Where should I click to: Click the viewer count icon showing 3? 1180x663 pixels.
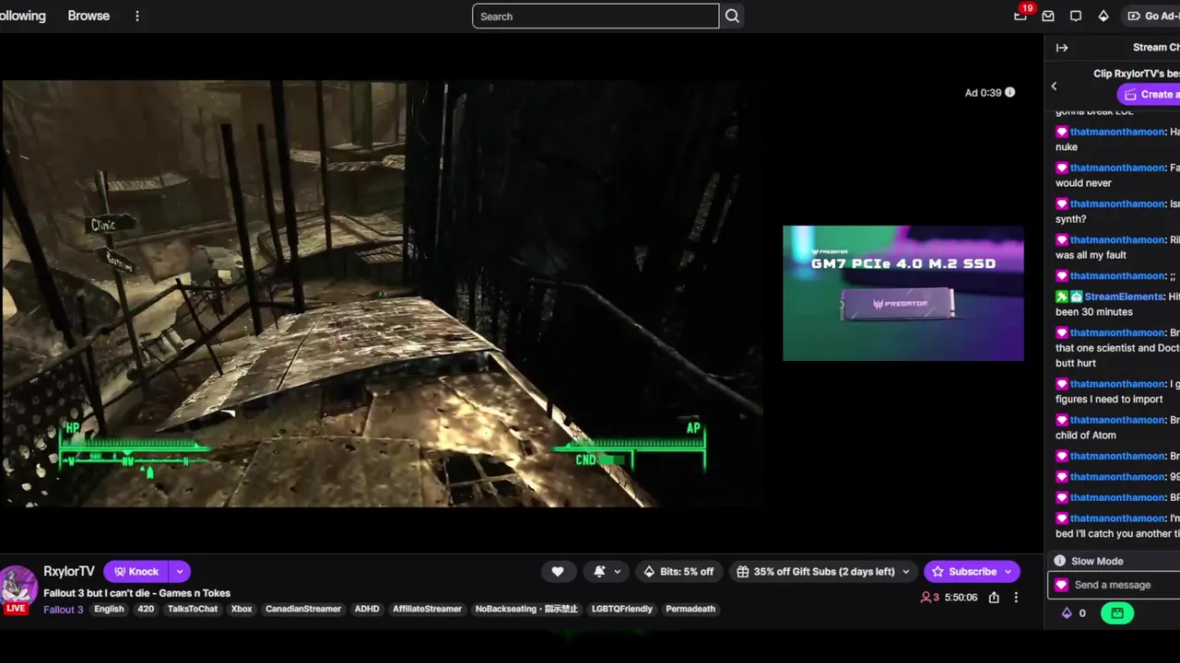pos(926,598)
